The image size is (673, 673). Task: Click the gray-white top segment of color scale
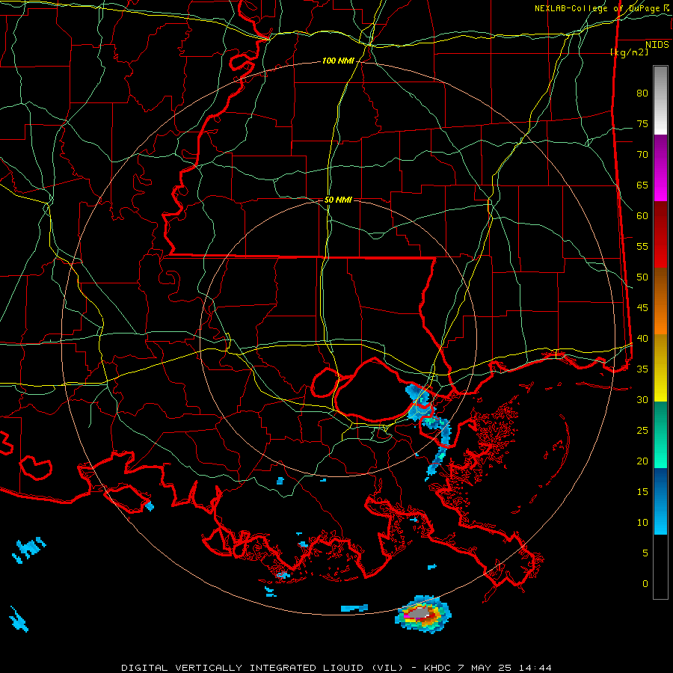(660, 100)
